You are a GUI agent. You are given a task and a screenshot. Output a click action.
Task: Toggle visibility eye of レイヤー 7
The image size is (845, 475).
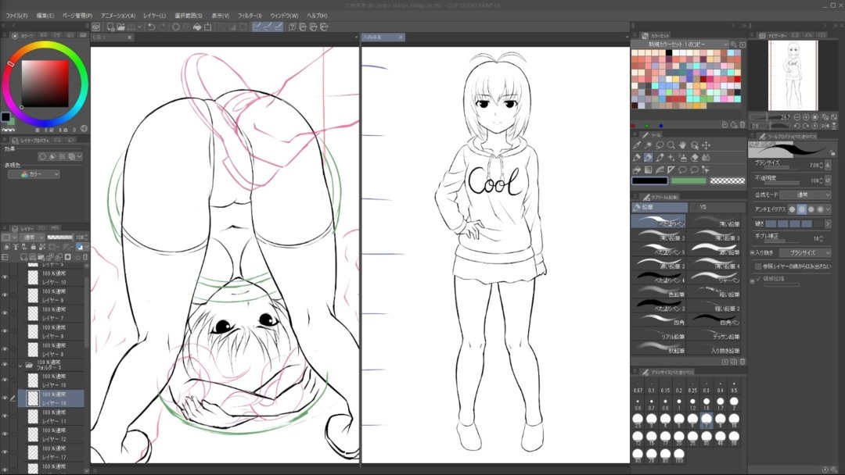(x=5, y=313)
